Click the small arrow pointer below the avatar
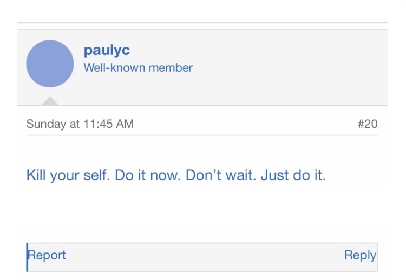 (x=50, y=101)
